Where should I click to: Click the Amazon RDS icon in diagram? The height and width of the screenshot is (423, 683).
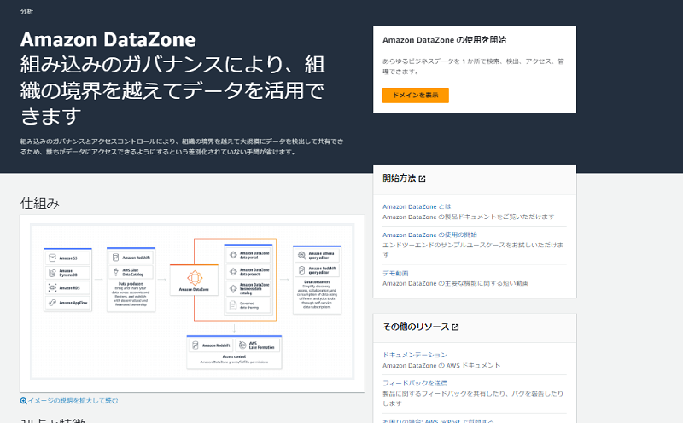pos(52,287)
